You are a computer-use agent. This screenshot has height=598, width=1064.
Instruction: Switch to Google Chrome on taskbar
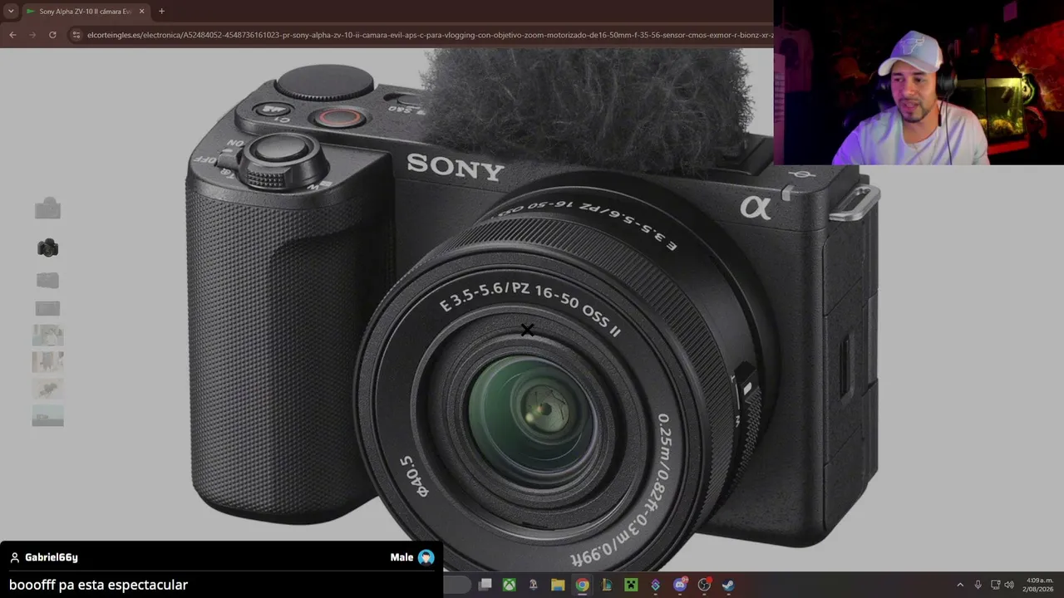coord(582,585)
